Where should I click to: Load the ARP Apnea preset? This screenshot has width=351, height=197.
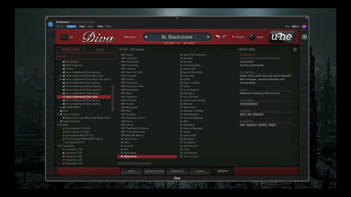click(x=127, y=55)
